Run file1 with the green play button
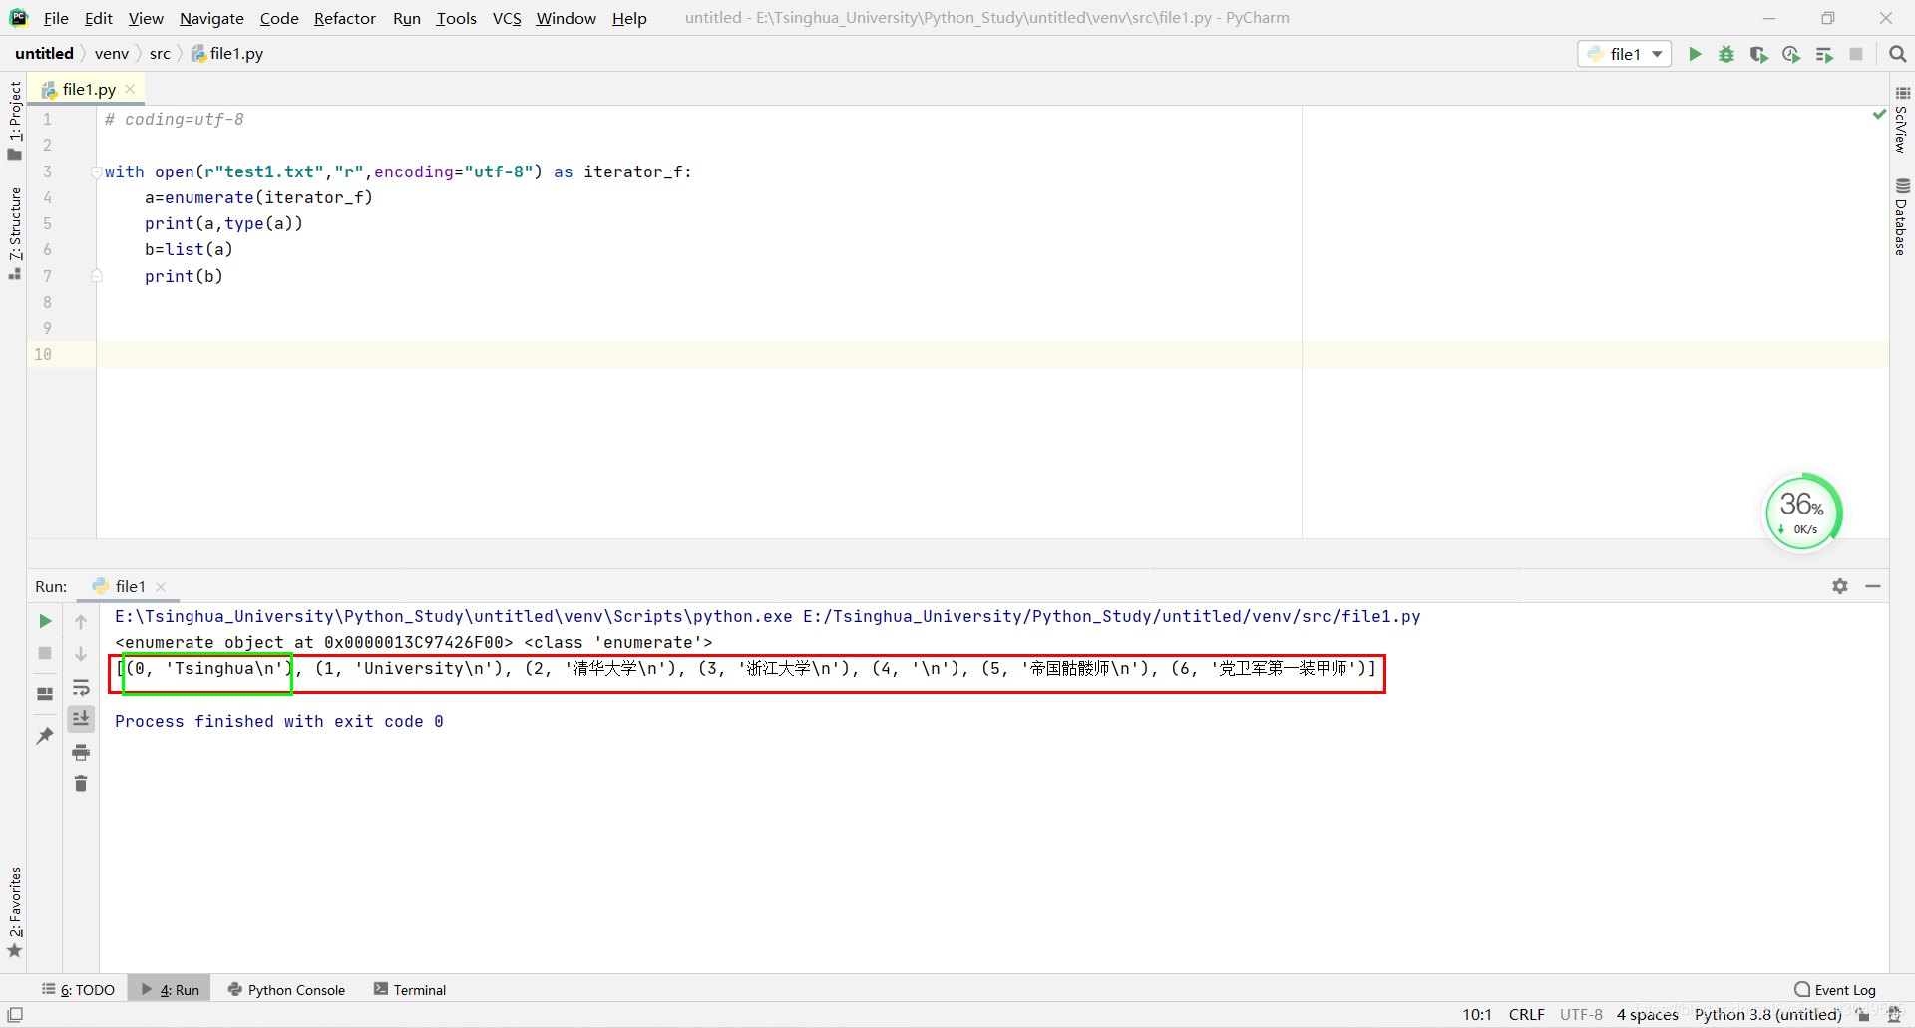 pyautogui.click(x=1695, y=54)
